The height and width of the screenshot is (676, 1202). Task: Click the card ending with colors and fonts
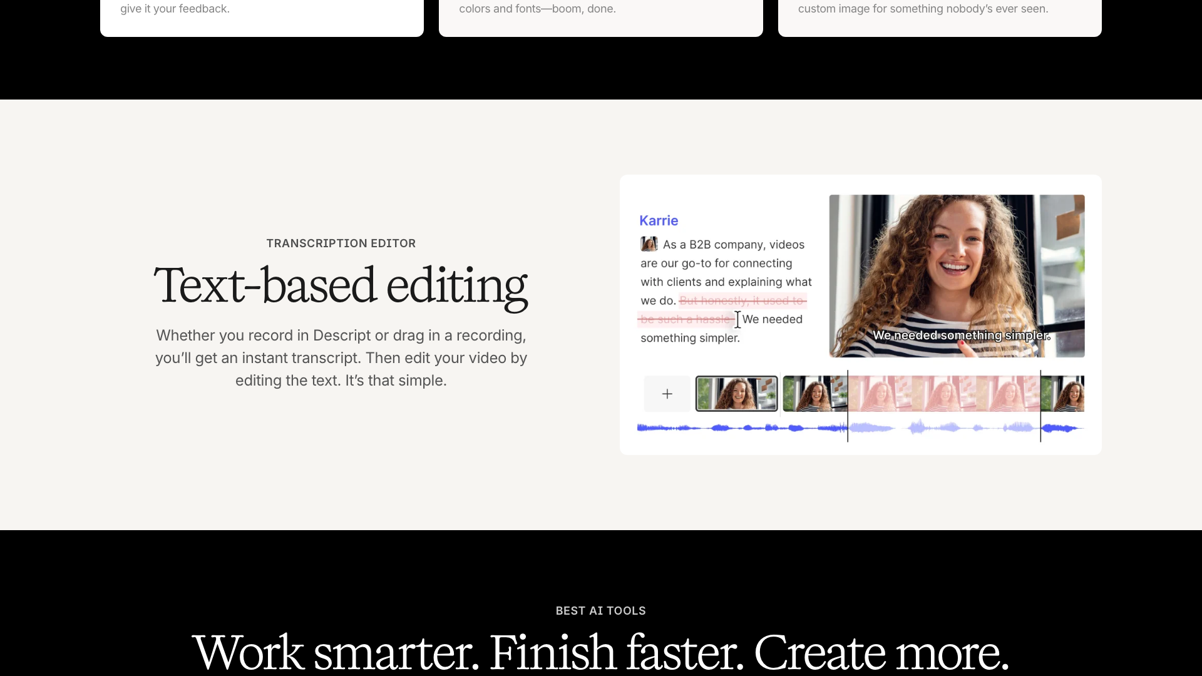[x=600, y=9]
